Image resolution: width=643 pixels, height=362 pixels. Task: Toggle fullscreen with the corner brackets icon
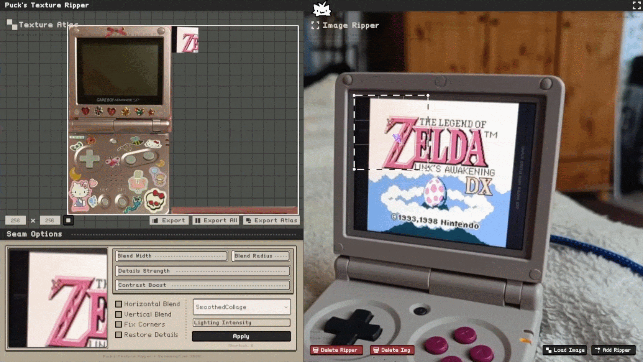pyautogui.click(x=636, y=5)
